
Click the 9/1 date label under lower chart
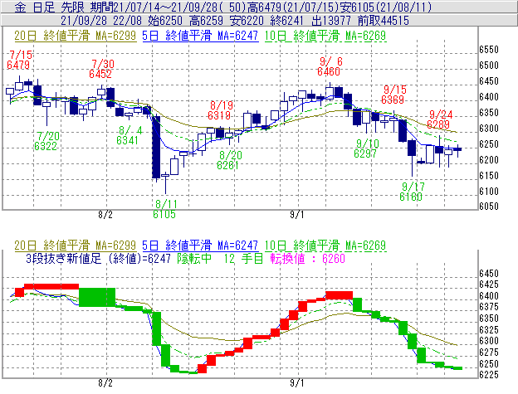tap(296, 383)
